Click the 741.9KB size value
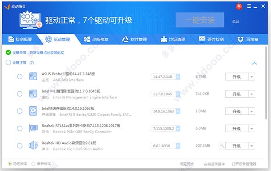Image resolution: width=271 pixels, height=171 pixels. coord(202,94)
